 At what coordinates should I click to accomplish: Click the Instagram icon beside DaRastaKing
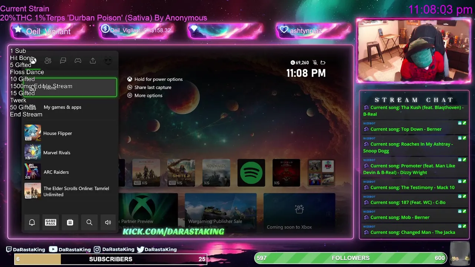pyautogui.click(x=97, y=250)
